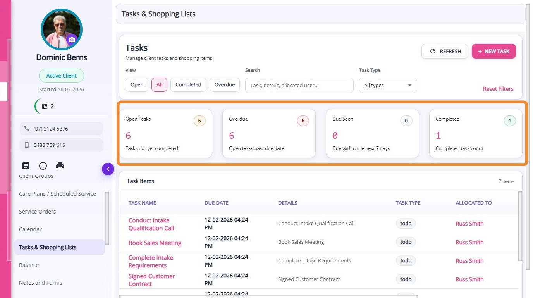Select the Completed view filter

pos(188,85)
